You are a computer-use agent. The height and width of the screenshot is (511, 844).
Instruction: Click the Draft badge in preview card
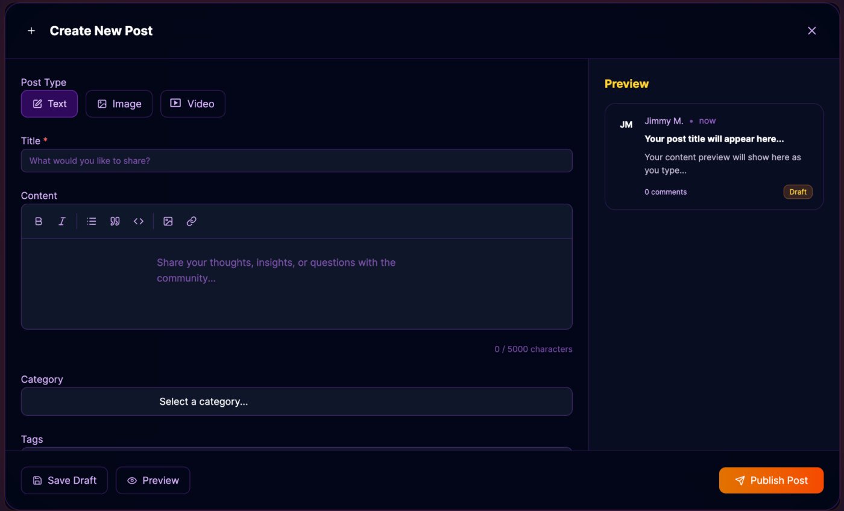[x=798, y=192]
